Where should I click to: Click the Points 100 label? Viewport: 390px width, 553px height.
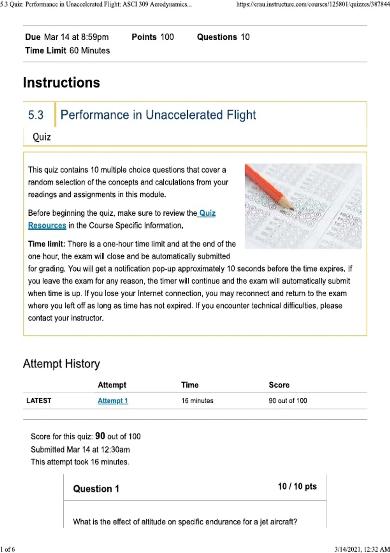click(153, 37)
